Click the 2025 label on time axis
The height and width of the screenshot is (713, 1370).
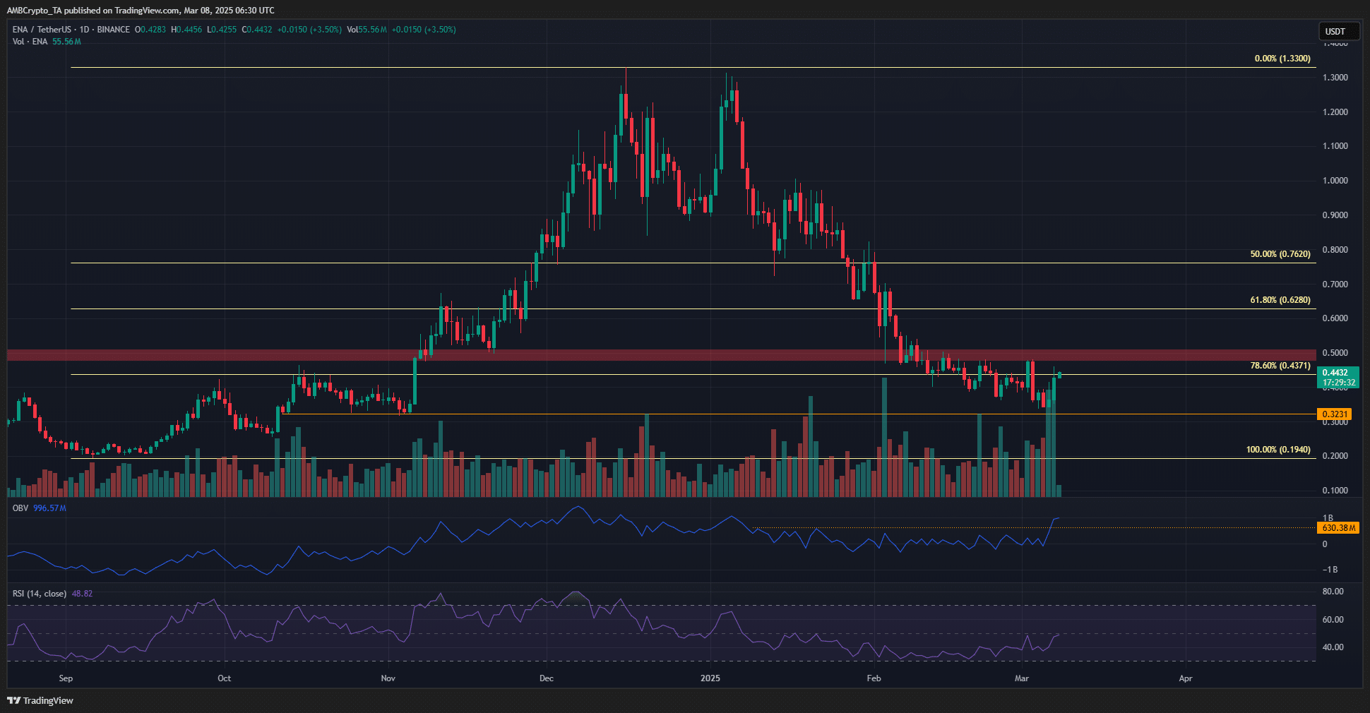point(710,678)
